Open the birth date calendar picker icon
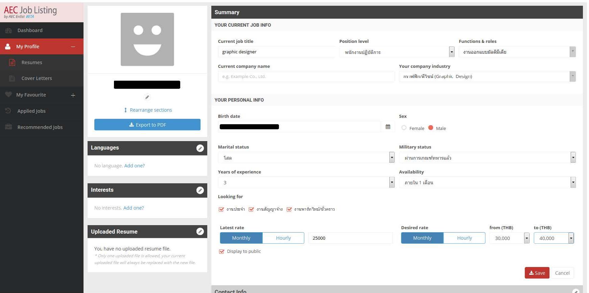 (388, 127)
